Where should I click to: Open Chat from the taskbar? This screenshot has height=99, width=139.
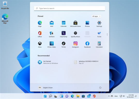pos(67,96)
